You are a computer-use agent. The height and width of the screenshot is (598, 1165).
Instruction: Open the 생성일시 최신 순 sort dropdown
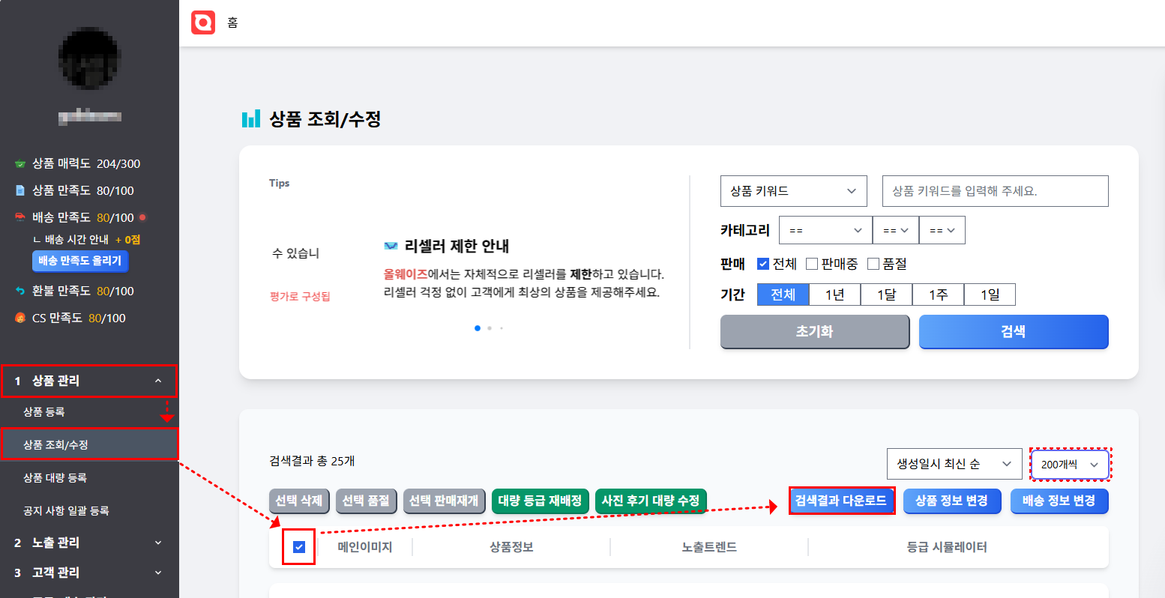pyautogui.click(x=954, y=464)
